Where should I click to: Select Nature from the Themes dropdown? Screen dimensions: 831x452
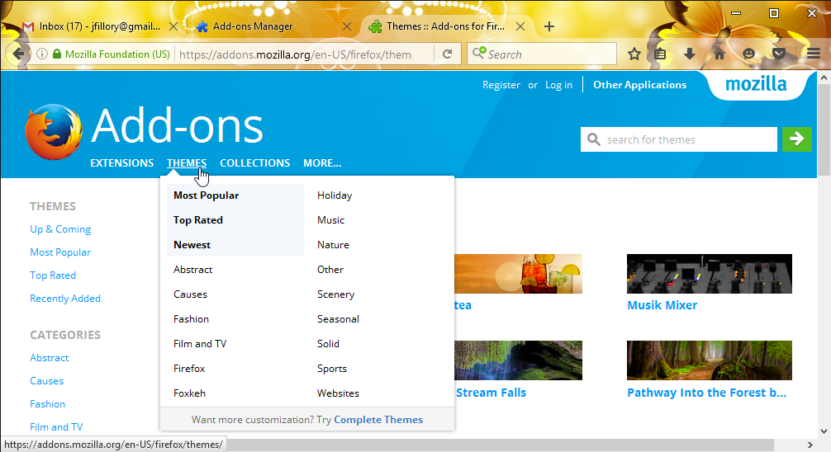pos(333,245)
